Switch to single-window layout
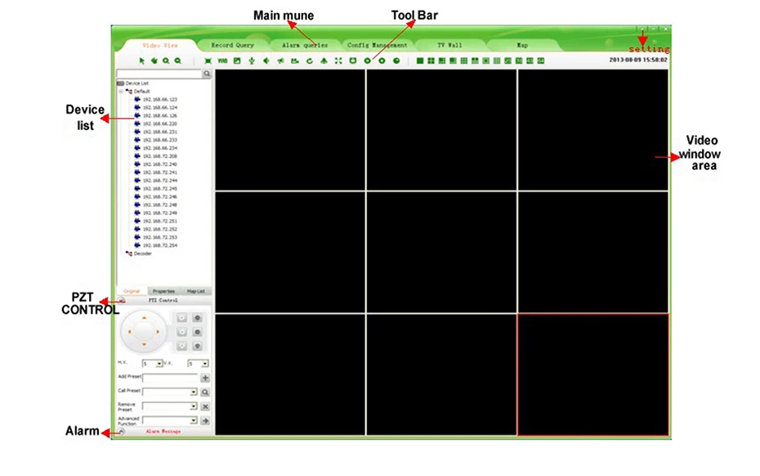 pyautogui.click(x=420, y=61)
